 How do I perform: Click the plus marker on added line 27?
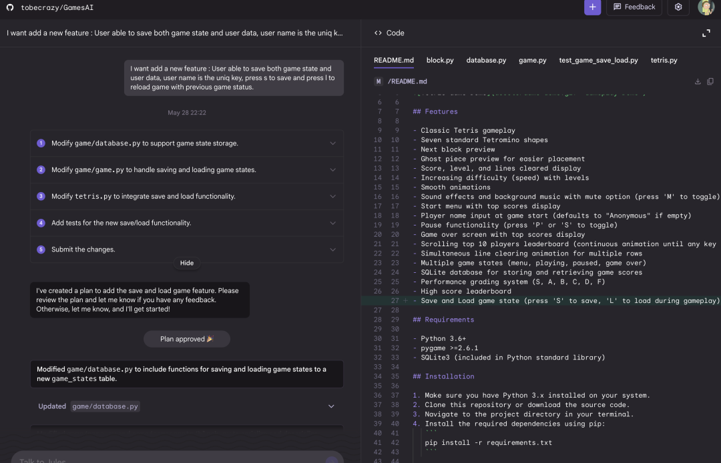(x=406, y=301)
